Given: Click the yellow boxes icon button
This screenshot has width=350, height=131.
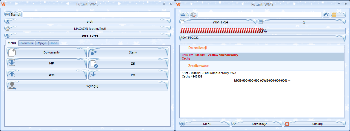Looking at the screenshot, I should click(338, 15).
